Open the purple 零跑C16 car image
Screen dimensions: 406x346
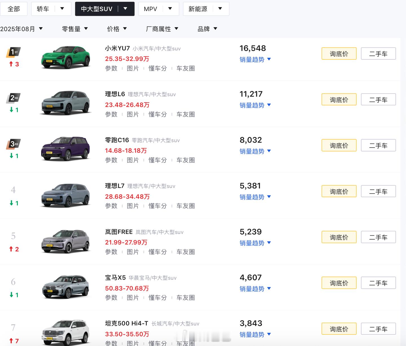tap(66, 149)
